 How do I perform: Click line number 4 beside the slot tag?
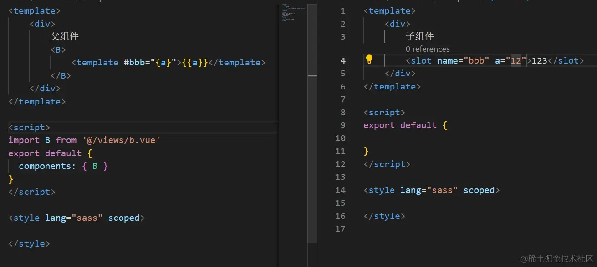[x=343, y=60]
